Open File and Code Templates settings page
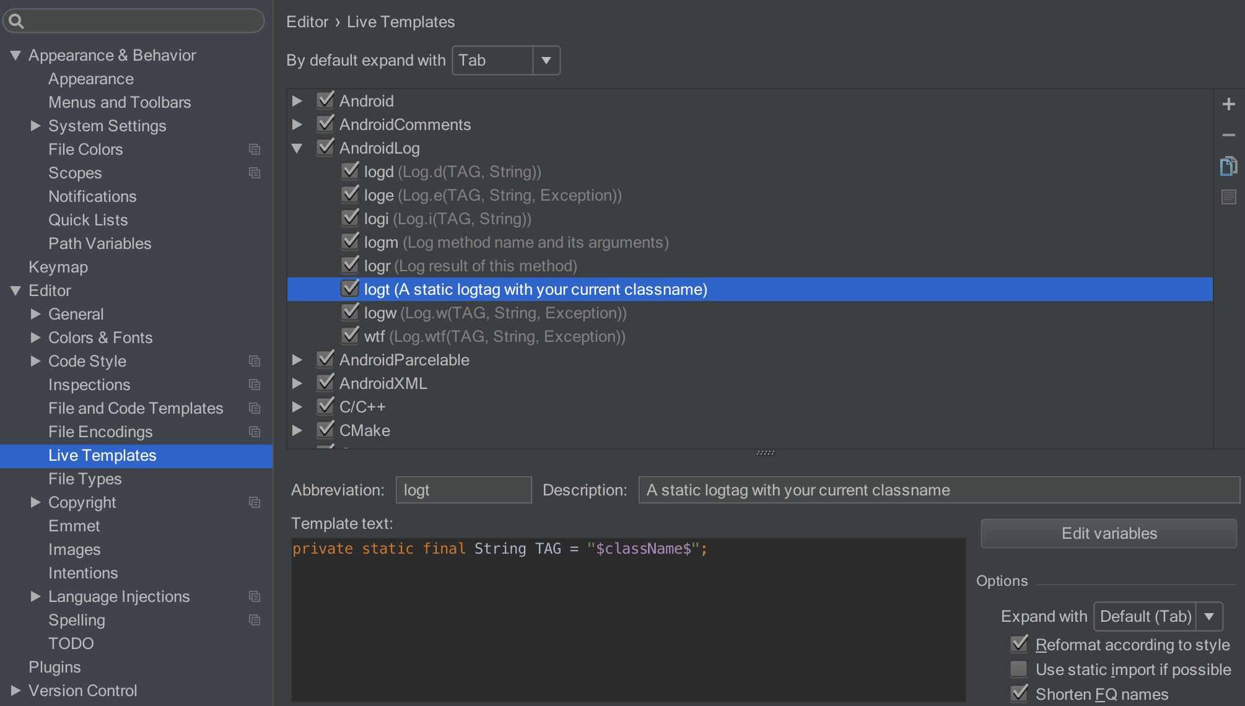 click(136, 408)
